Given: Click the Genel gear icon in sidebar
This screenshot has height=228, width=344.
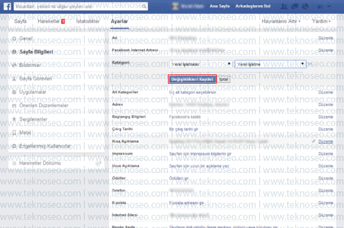Looking at the screenshot, I should coord(14,38).
